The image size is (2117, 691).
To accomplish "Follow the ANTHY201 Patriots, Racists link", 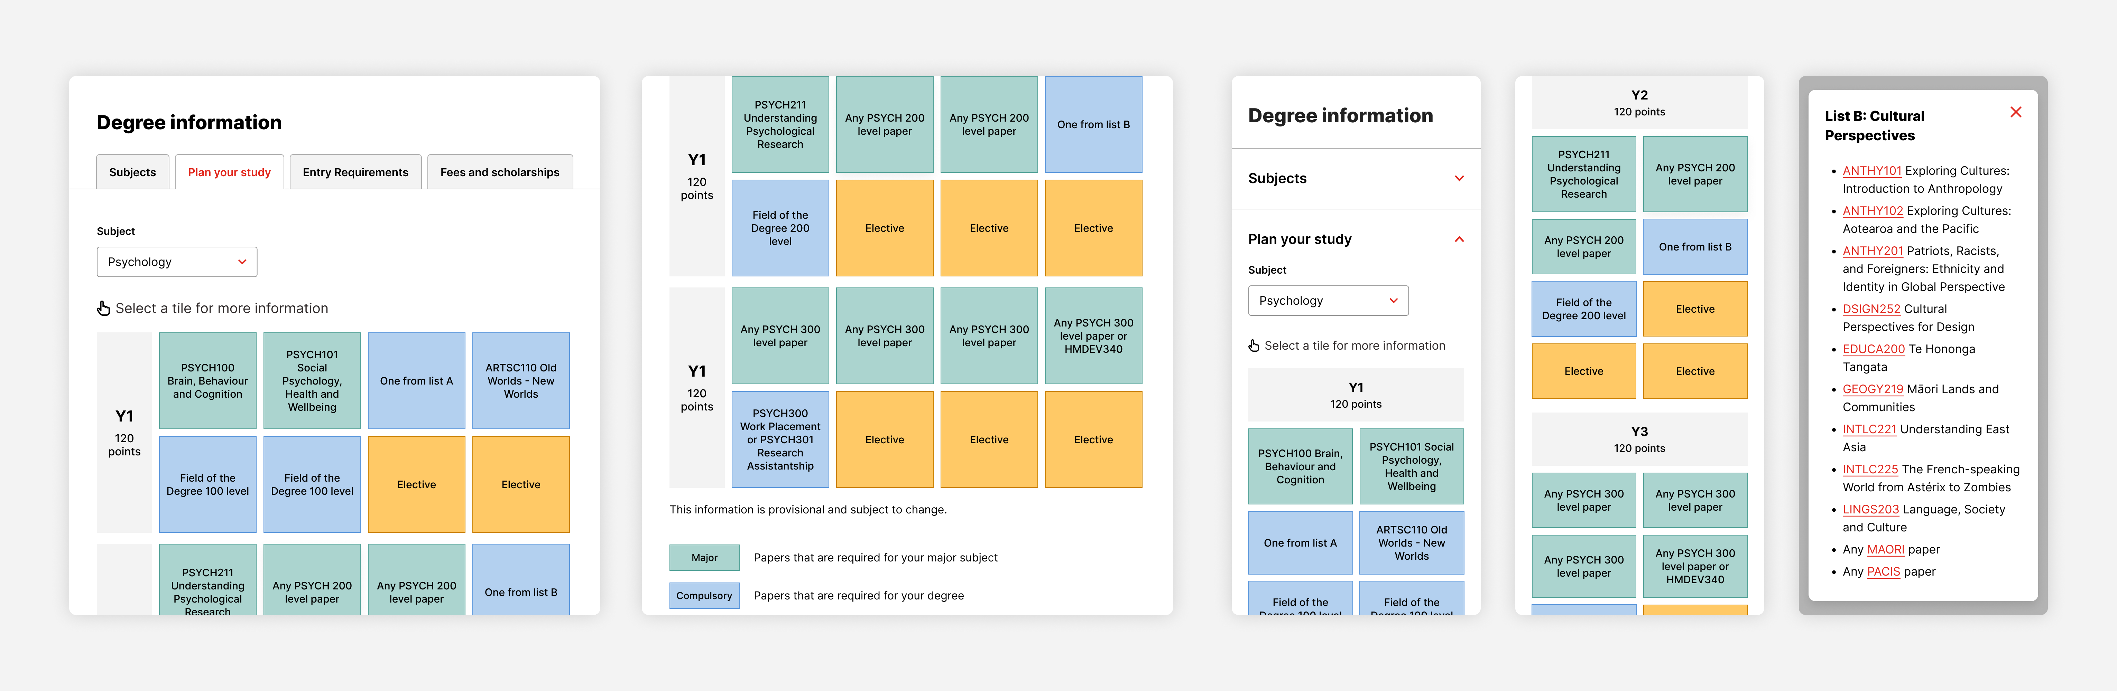I will tap(1872, 251).
